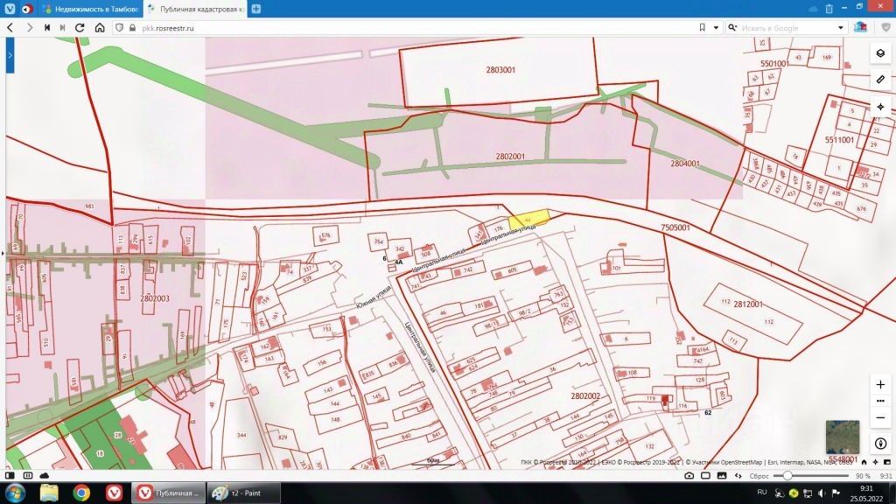The height and width of the screenshot is (504, 896).
Task: Toggle image loading icon in status bar
Action: pyautogui.click(x=722, y=475)
